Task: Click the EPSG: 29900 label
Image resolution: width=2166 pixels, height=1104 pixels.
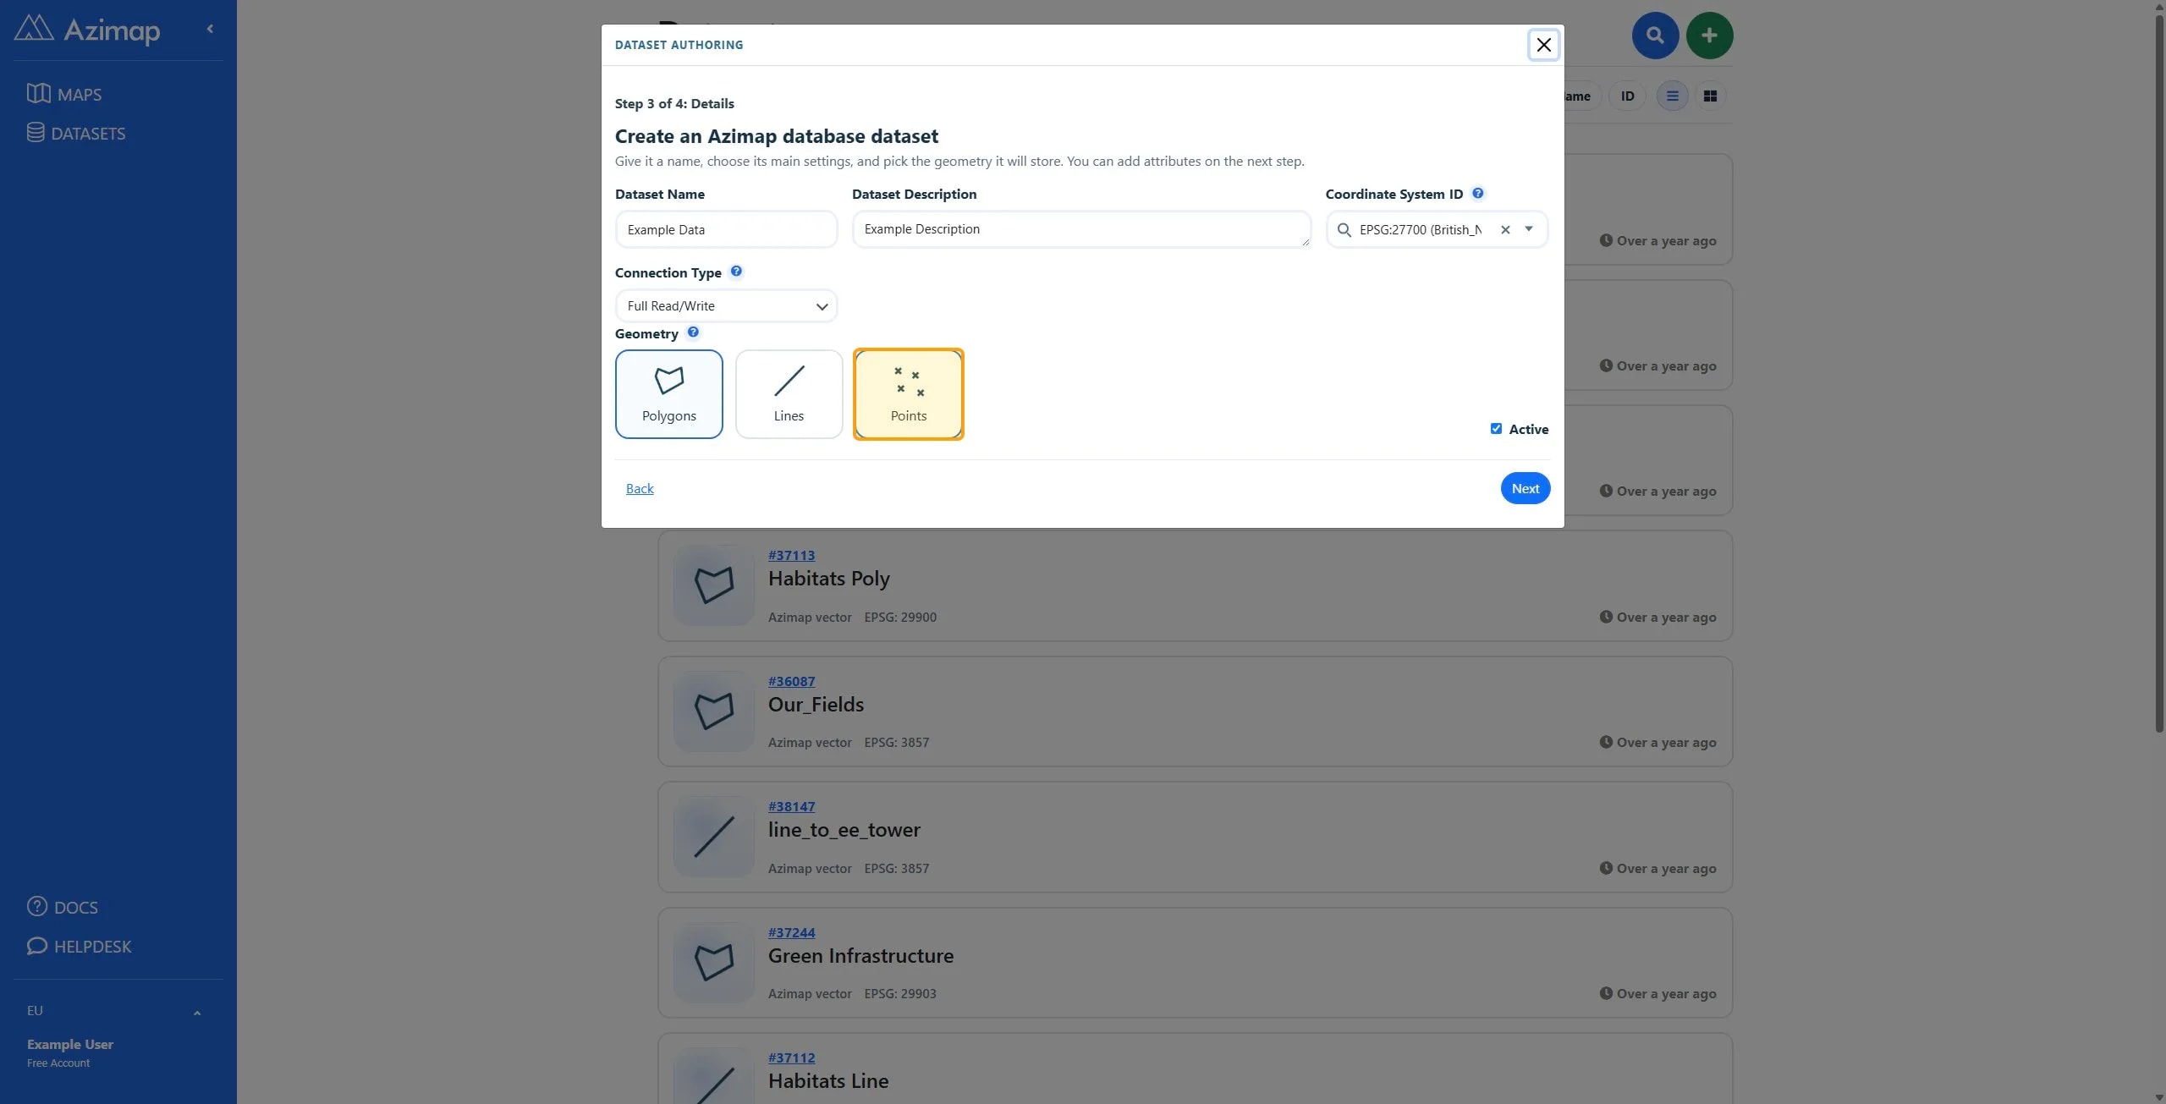Action: click(900, 617)
